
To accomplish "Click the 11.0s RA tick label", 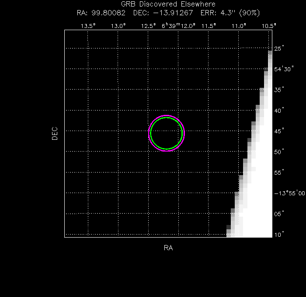I will click(239, 26).
